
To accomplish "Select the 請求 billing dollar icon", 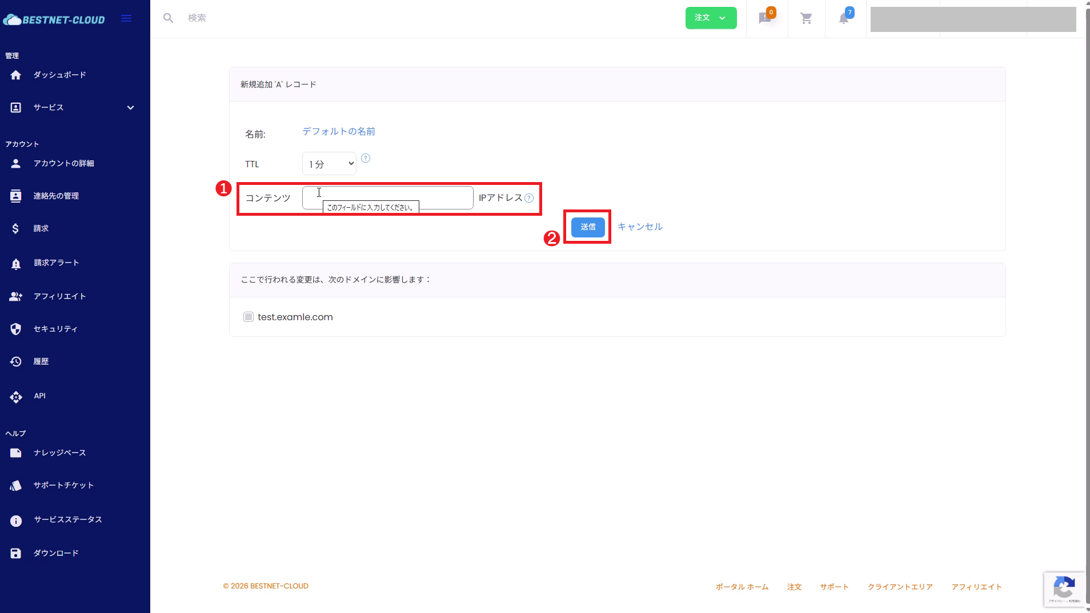I will click(x=15, y=228).
